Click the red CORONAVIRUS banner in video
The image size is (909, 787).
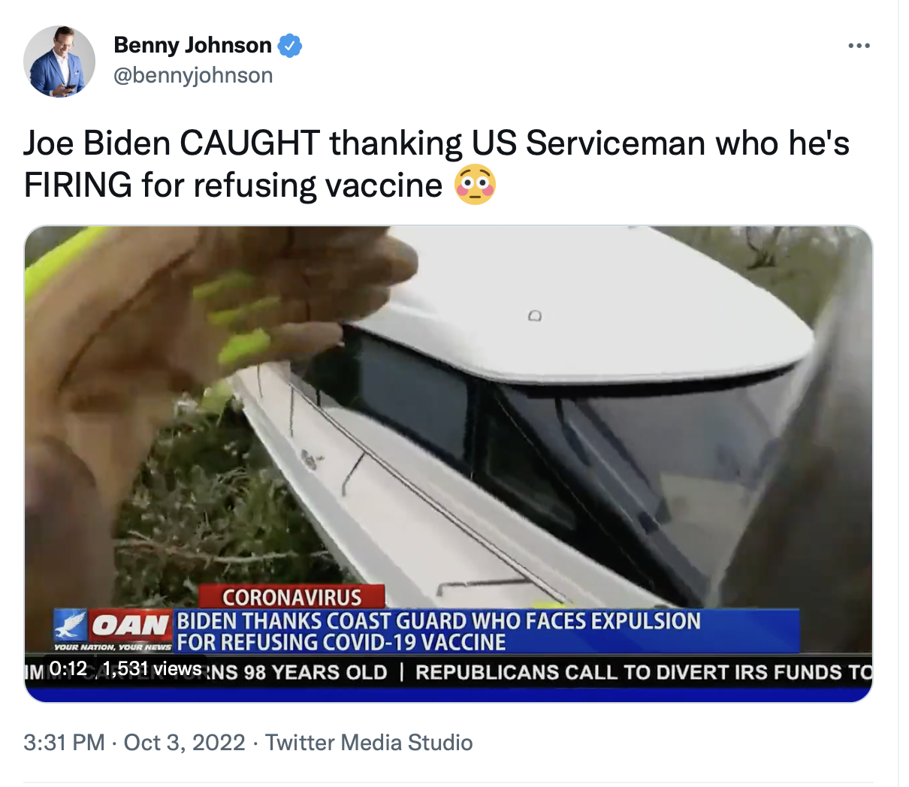292,597
